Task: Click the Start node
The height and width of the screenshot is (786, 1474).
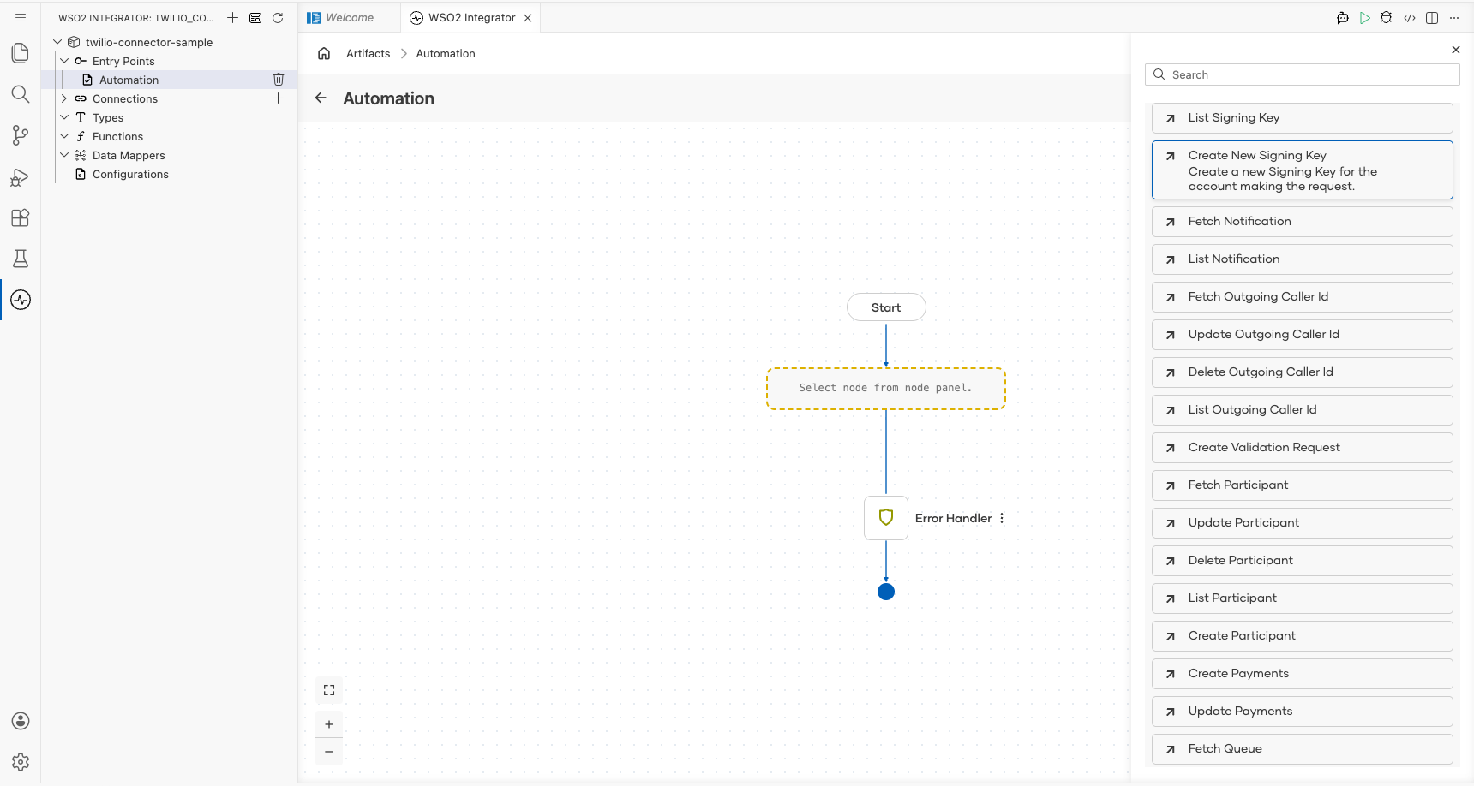Action: click(886, 307)
